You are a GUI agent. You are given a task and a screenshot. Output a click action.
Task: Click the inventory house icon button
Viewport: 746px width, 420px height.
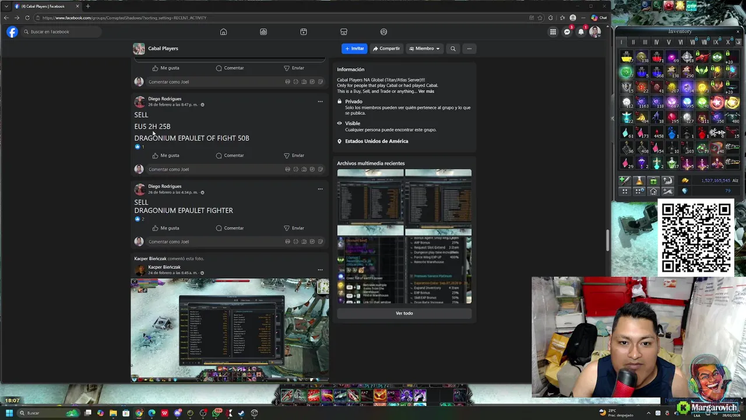click(653, 191)
